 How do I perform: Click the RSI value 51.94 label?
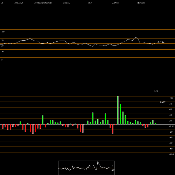(x=161, y=42)
